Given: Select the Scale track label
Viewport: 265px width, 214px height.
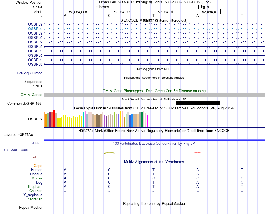Looking at the screenshot, I should [x=38, y=7].
